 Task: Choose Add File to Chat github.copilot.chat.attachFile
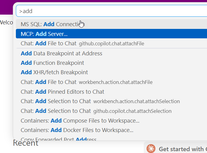(111, 43)
